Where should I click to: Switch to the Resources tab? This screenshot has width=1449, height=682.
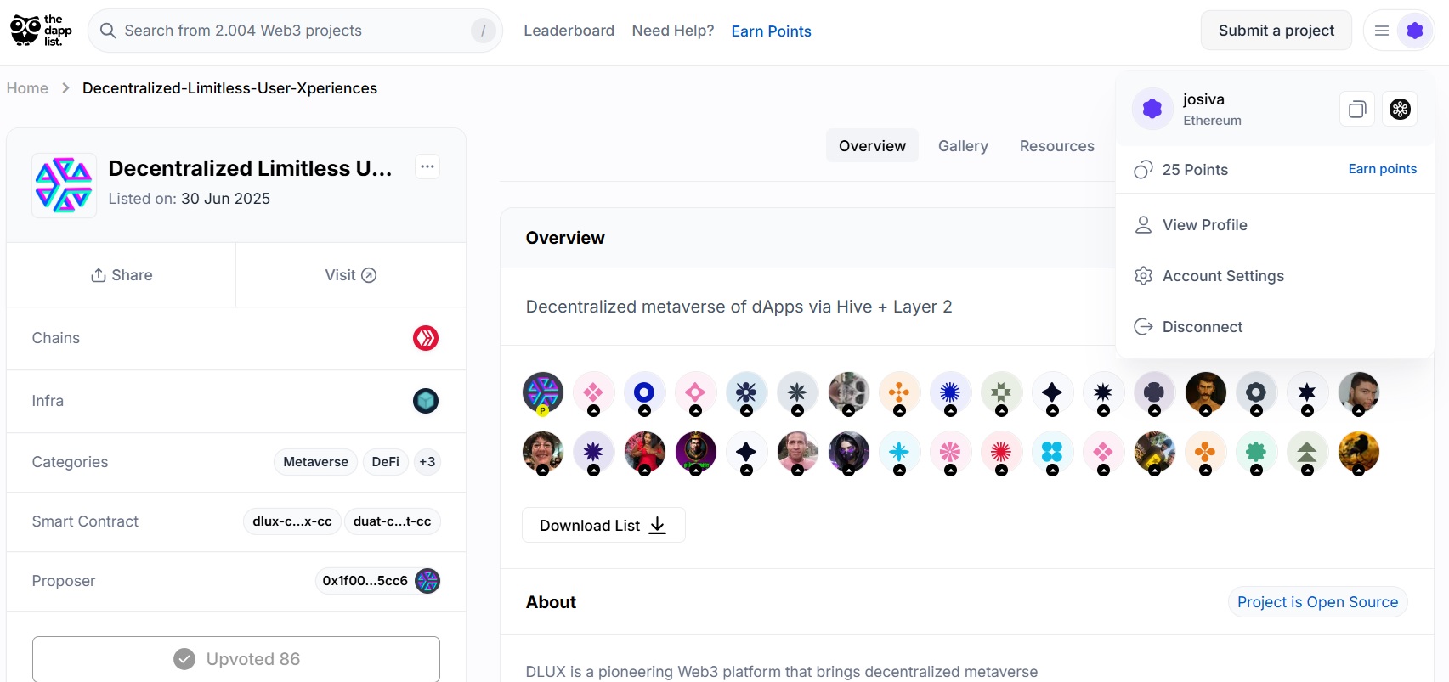point(1057,146)
